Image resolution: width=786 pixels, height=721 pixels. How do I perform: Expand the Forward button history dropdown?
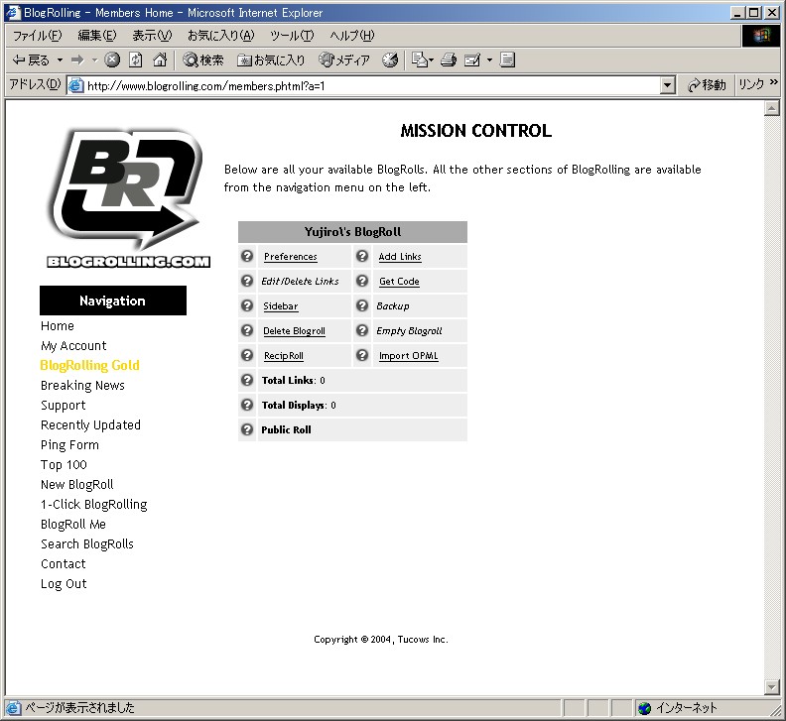[x=94, y=60]
